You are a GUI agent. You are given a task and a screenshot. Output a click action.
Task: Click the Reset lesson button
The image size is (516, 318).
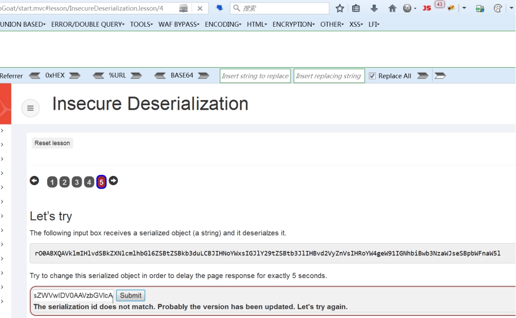pyautogui.click(x=52, y=143)
